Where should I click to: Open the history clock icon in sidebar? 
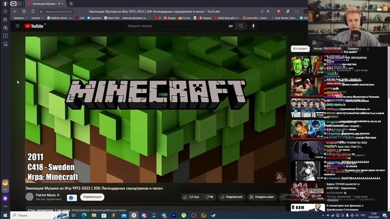[x=5, y=12]
